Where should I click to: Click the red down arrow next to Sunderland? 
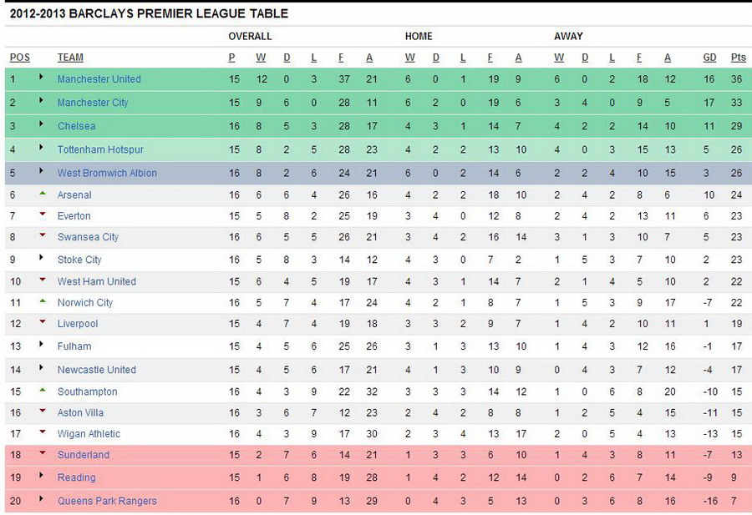[43, 452]
